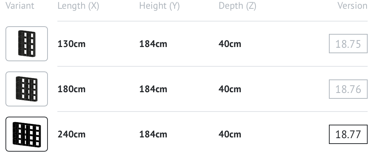This screenshot has height=156, width=383.
Task: Click the Version column header
Action: click(x=352, y=6)
